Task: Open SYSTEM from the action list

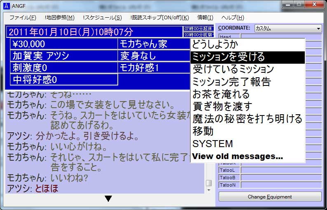Action: pyautogui.click(x=213, y=144)
